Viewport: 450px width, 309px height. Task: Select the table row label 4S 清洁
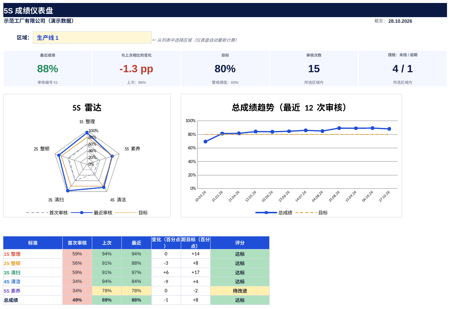(x=12, y=282)
